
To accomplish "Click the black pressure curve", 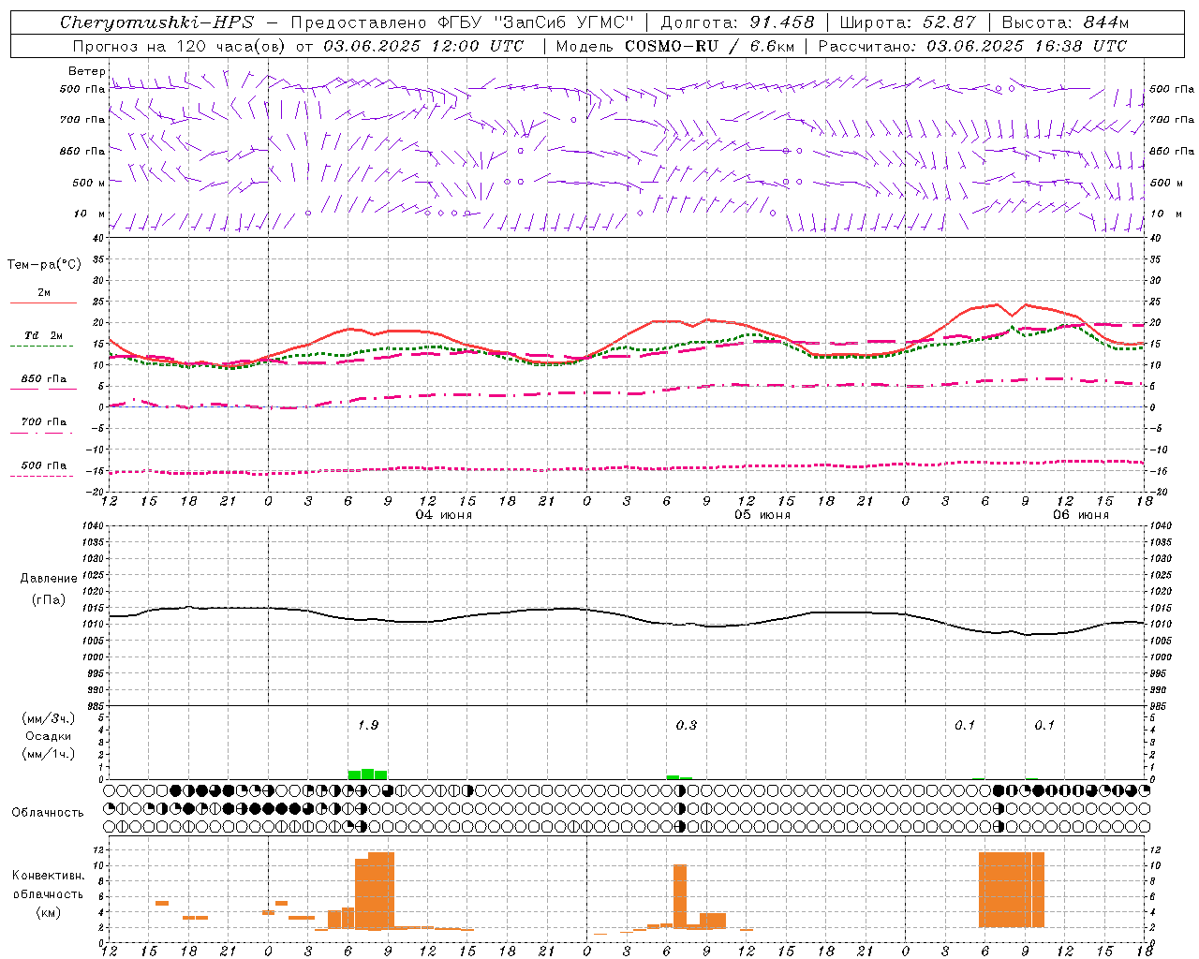I will pyautogui.click(x=628, y=616).
